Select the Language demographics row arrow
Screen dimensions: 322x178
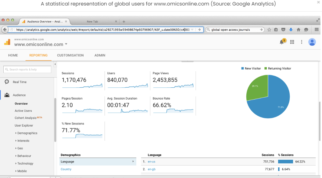pos(133,161)
